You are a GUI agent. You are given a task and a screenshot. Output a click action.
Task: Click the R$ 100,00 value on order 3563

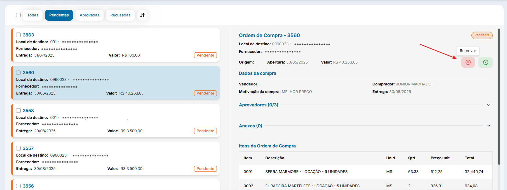tap(131, 55)
